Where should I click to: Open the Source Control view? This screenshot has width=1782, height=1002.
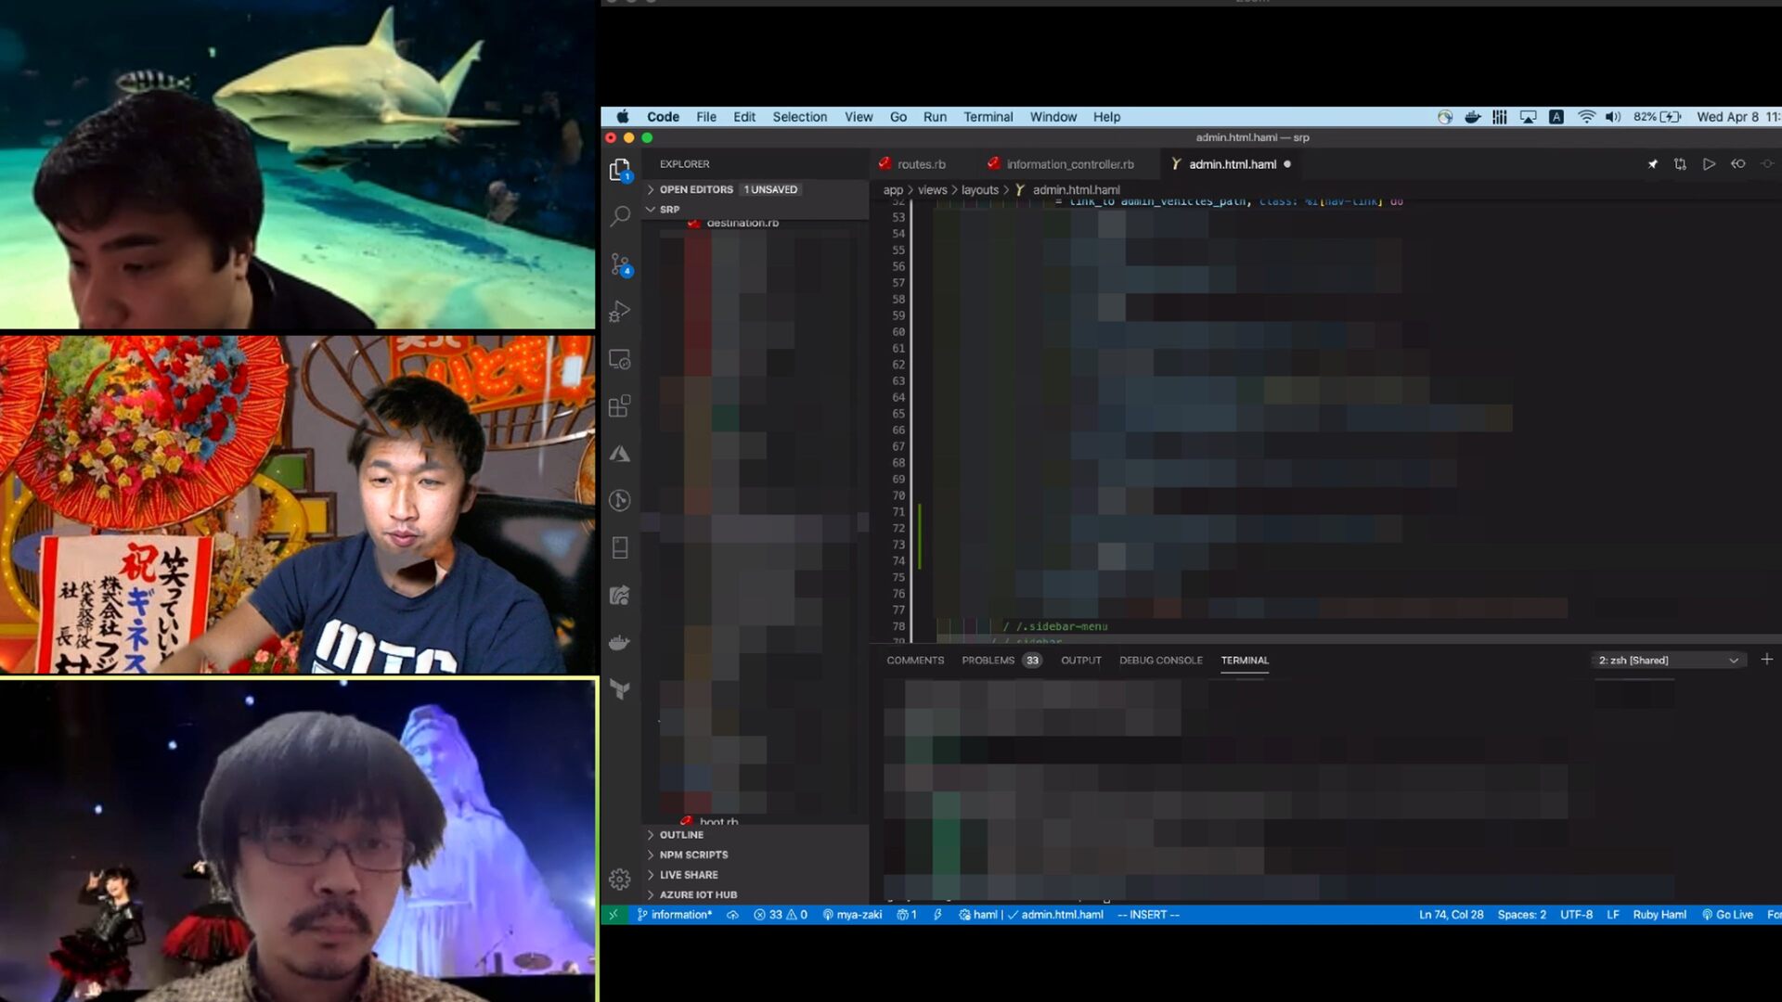point(620,264)
